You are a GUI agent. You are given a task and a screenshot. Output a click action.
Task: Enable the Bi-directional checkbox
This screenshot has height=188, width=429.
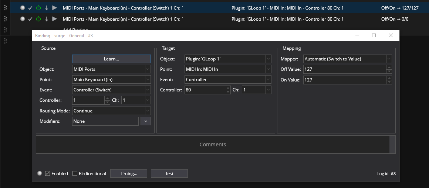(75, 174)
